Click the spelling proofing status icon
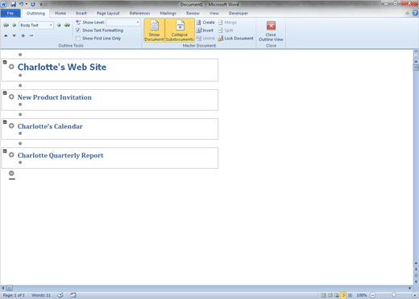This screenshot has width=419, height=299. pos(60,295)
